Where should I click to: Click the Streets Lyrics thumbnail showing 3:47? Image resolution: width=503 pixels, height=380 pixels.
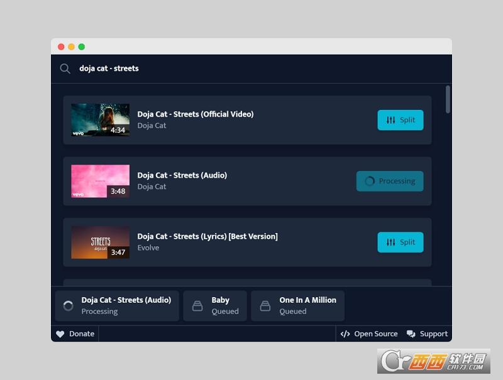click(x=100, y=242)
